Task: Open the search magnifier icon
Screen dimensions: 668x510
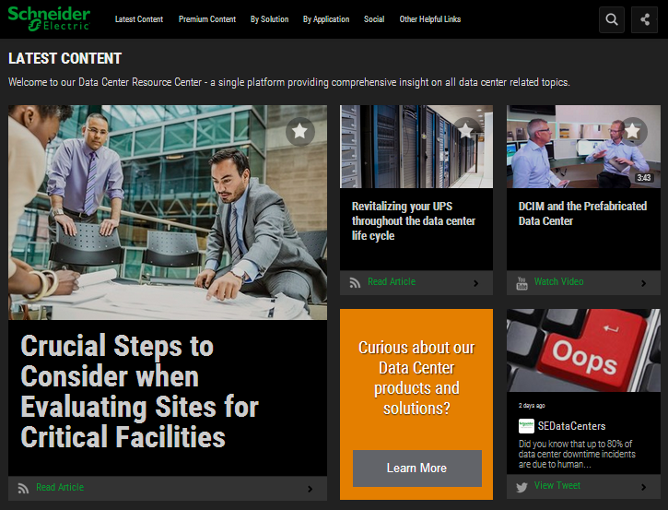Action: [612, 19]
